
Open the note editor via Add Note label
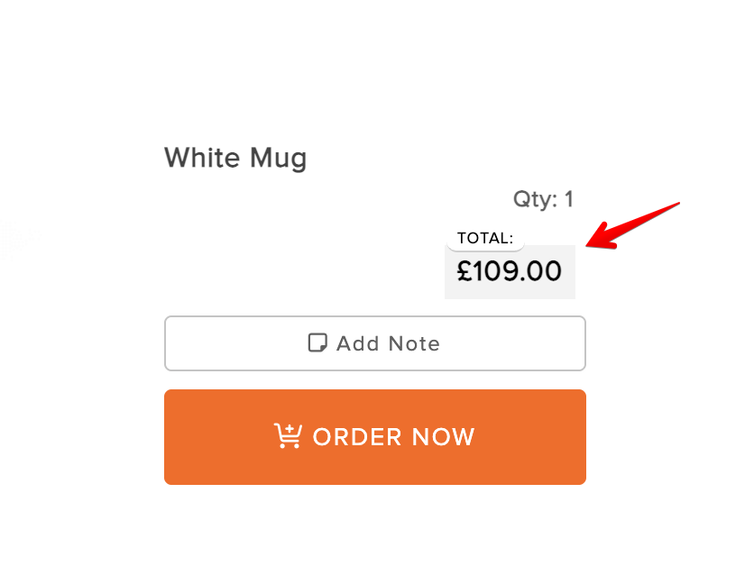coord(388,343)
